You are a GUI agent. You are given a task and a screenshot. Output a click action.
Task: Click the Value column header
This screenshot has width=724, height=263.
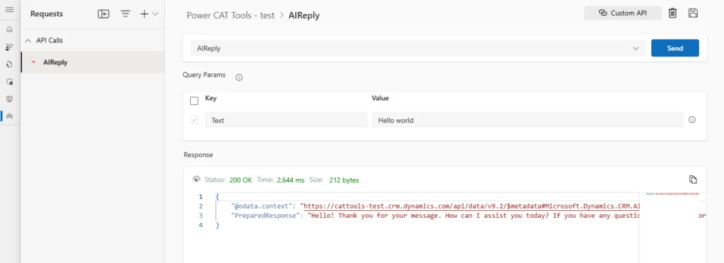click(x=380, y=98)
